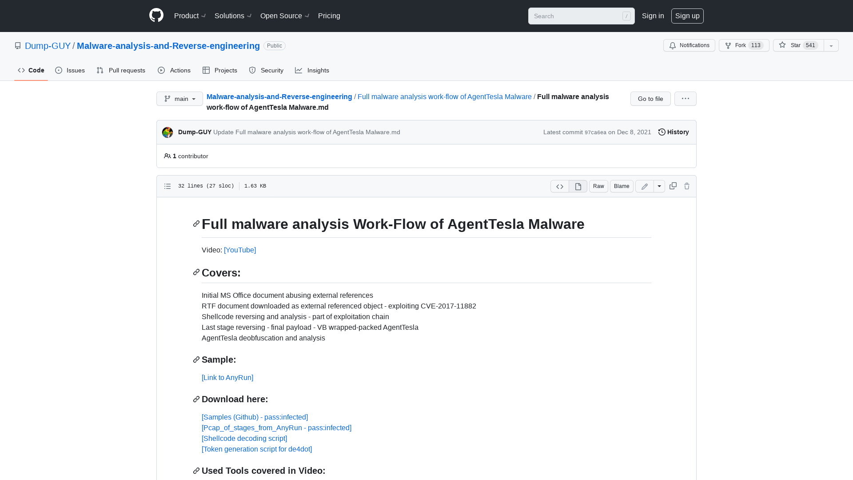Image resolution: width=853 pixels, height=480 pixels.
Task: Open the Product menu
Action: point(190,16)
